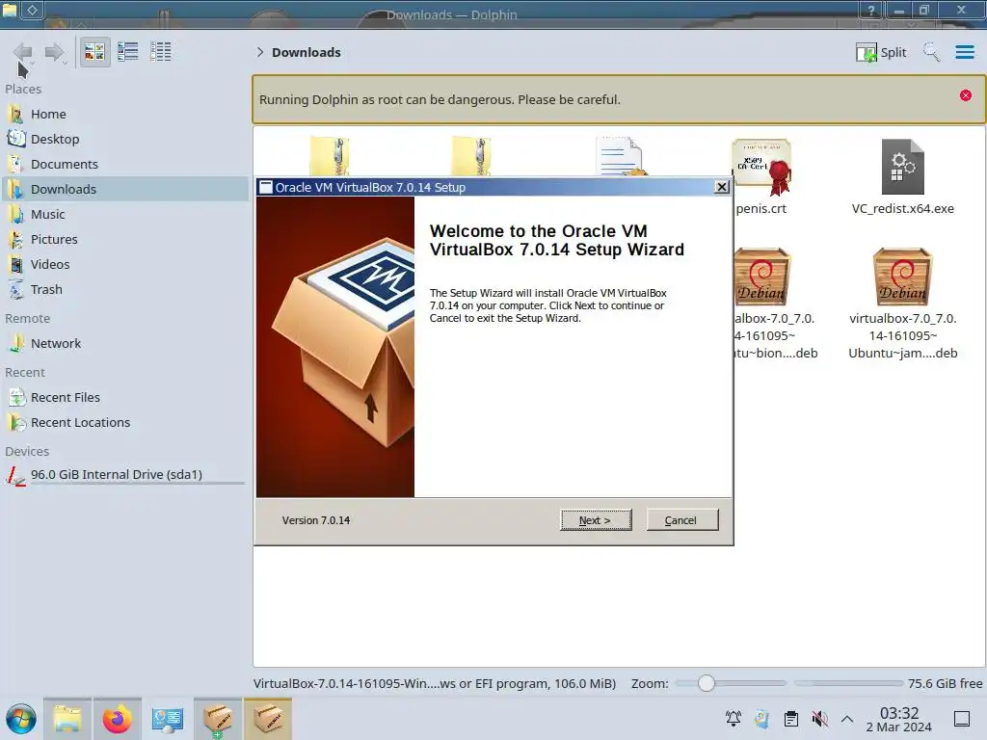This screenshot has width=987, height=740.
Task: Select the VC_redist.x64.exe file icon
Action: tap(902, 167)
